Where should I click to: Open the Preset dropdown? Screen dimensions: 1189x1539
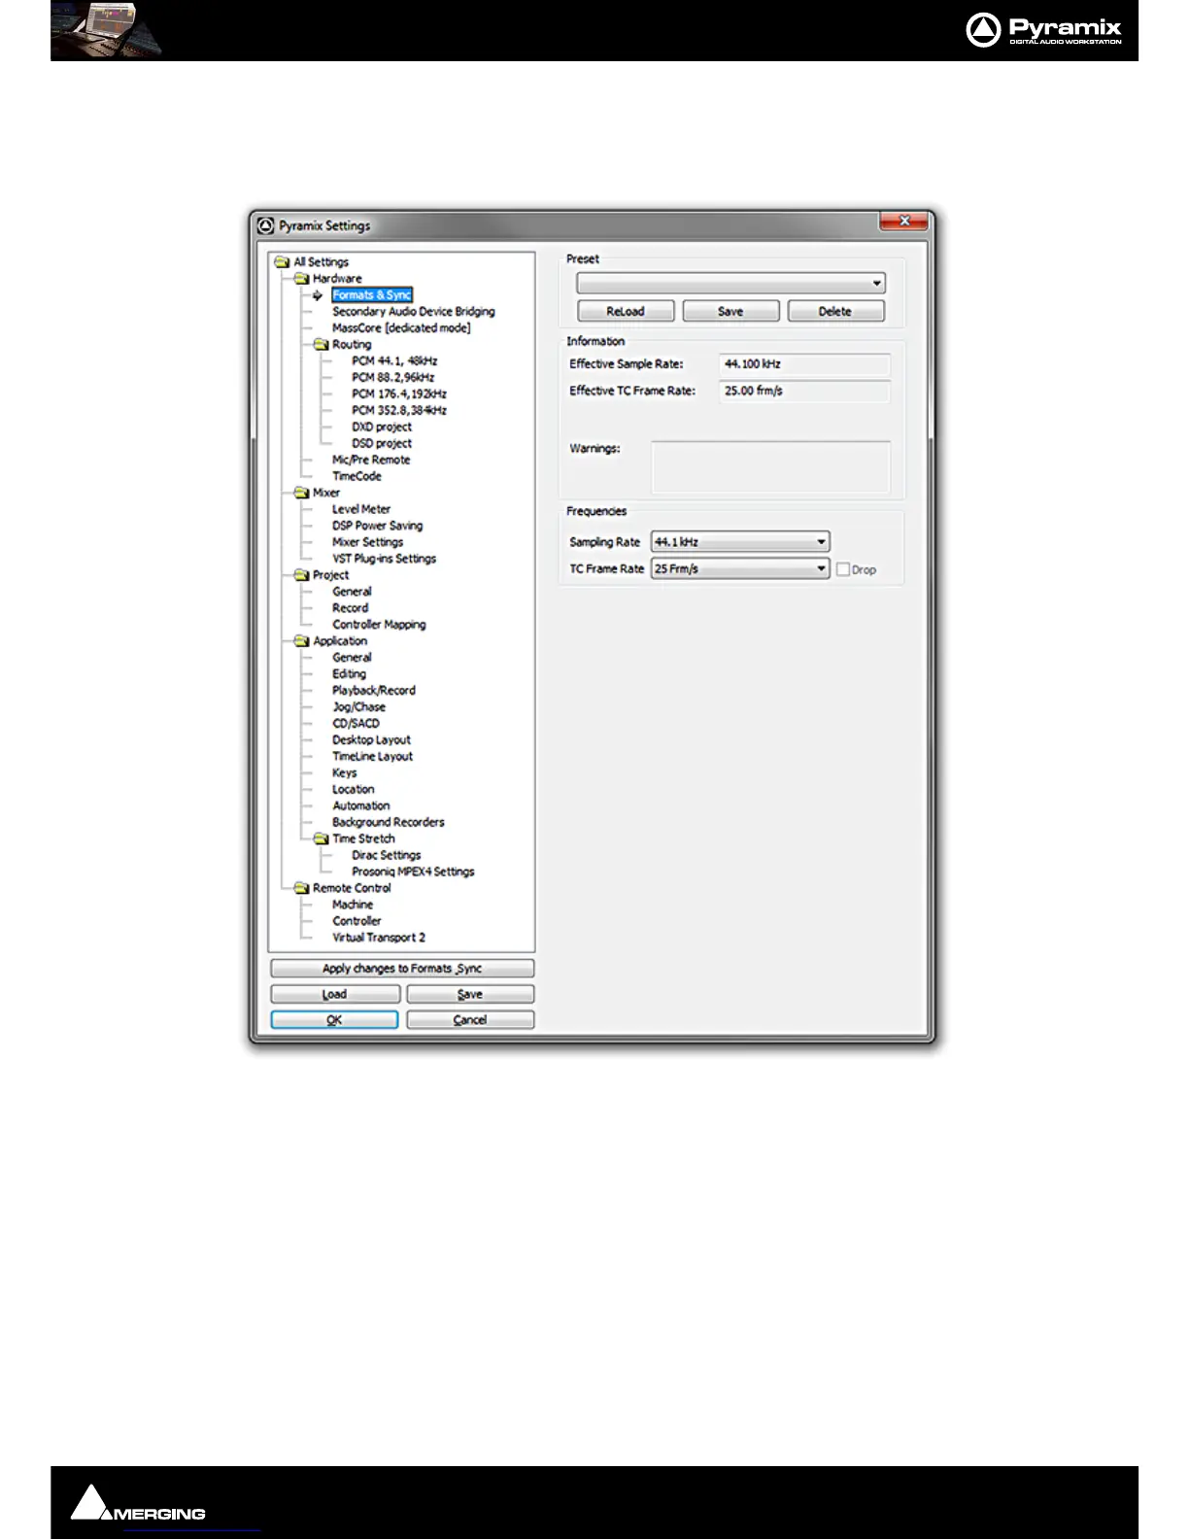point(730,284)
